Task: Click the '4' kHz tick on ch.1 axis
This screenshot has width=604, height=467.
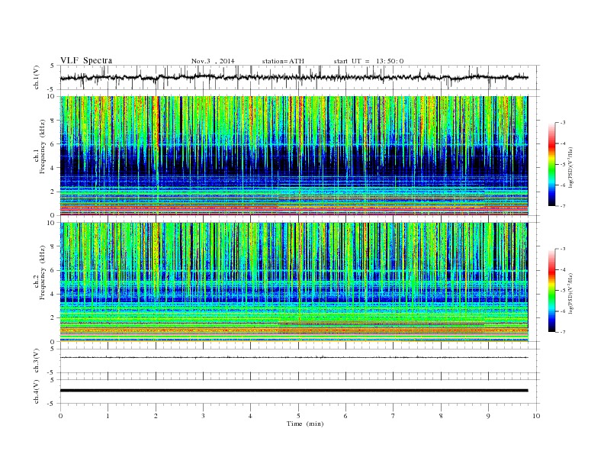Action: click(x=53, y=168)
